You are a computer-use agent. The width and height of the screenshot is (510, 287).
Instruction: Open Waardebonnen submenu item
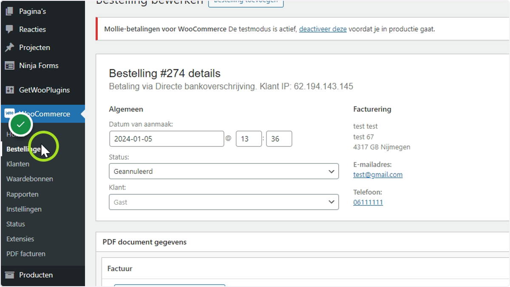tap(30, 179)
